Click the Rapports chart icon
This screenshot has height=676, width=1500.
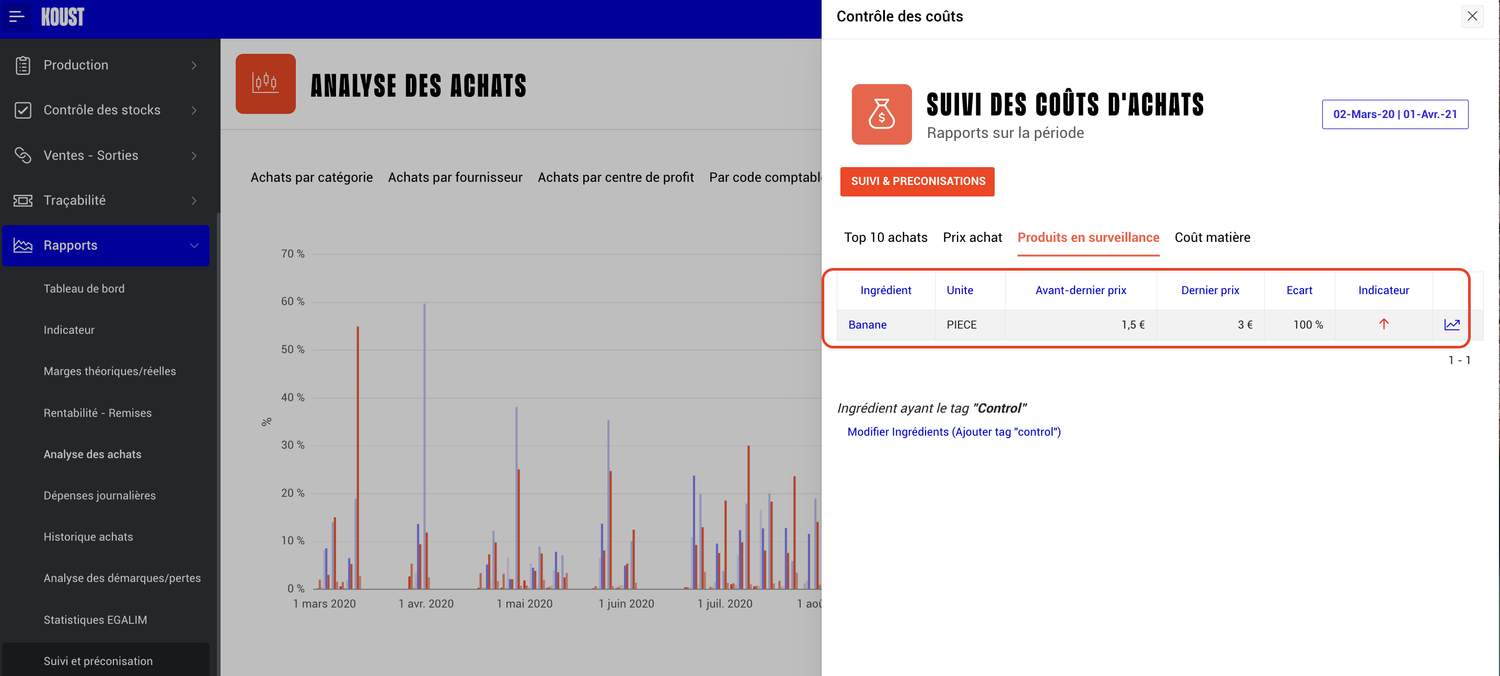22,246
